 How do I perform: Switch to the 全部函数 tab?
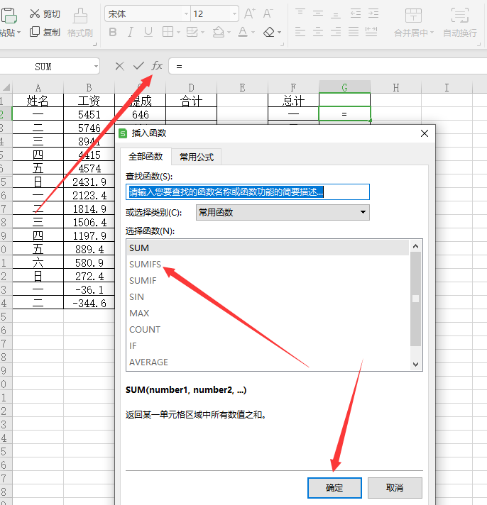pos(146,157)
